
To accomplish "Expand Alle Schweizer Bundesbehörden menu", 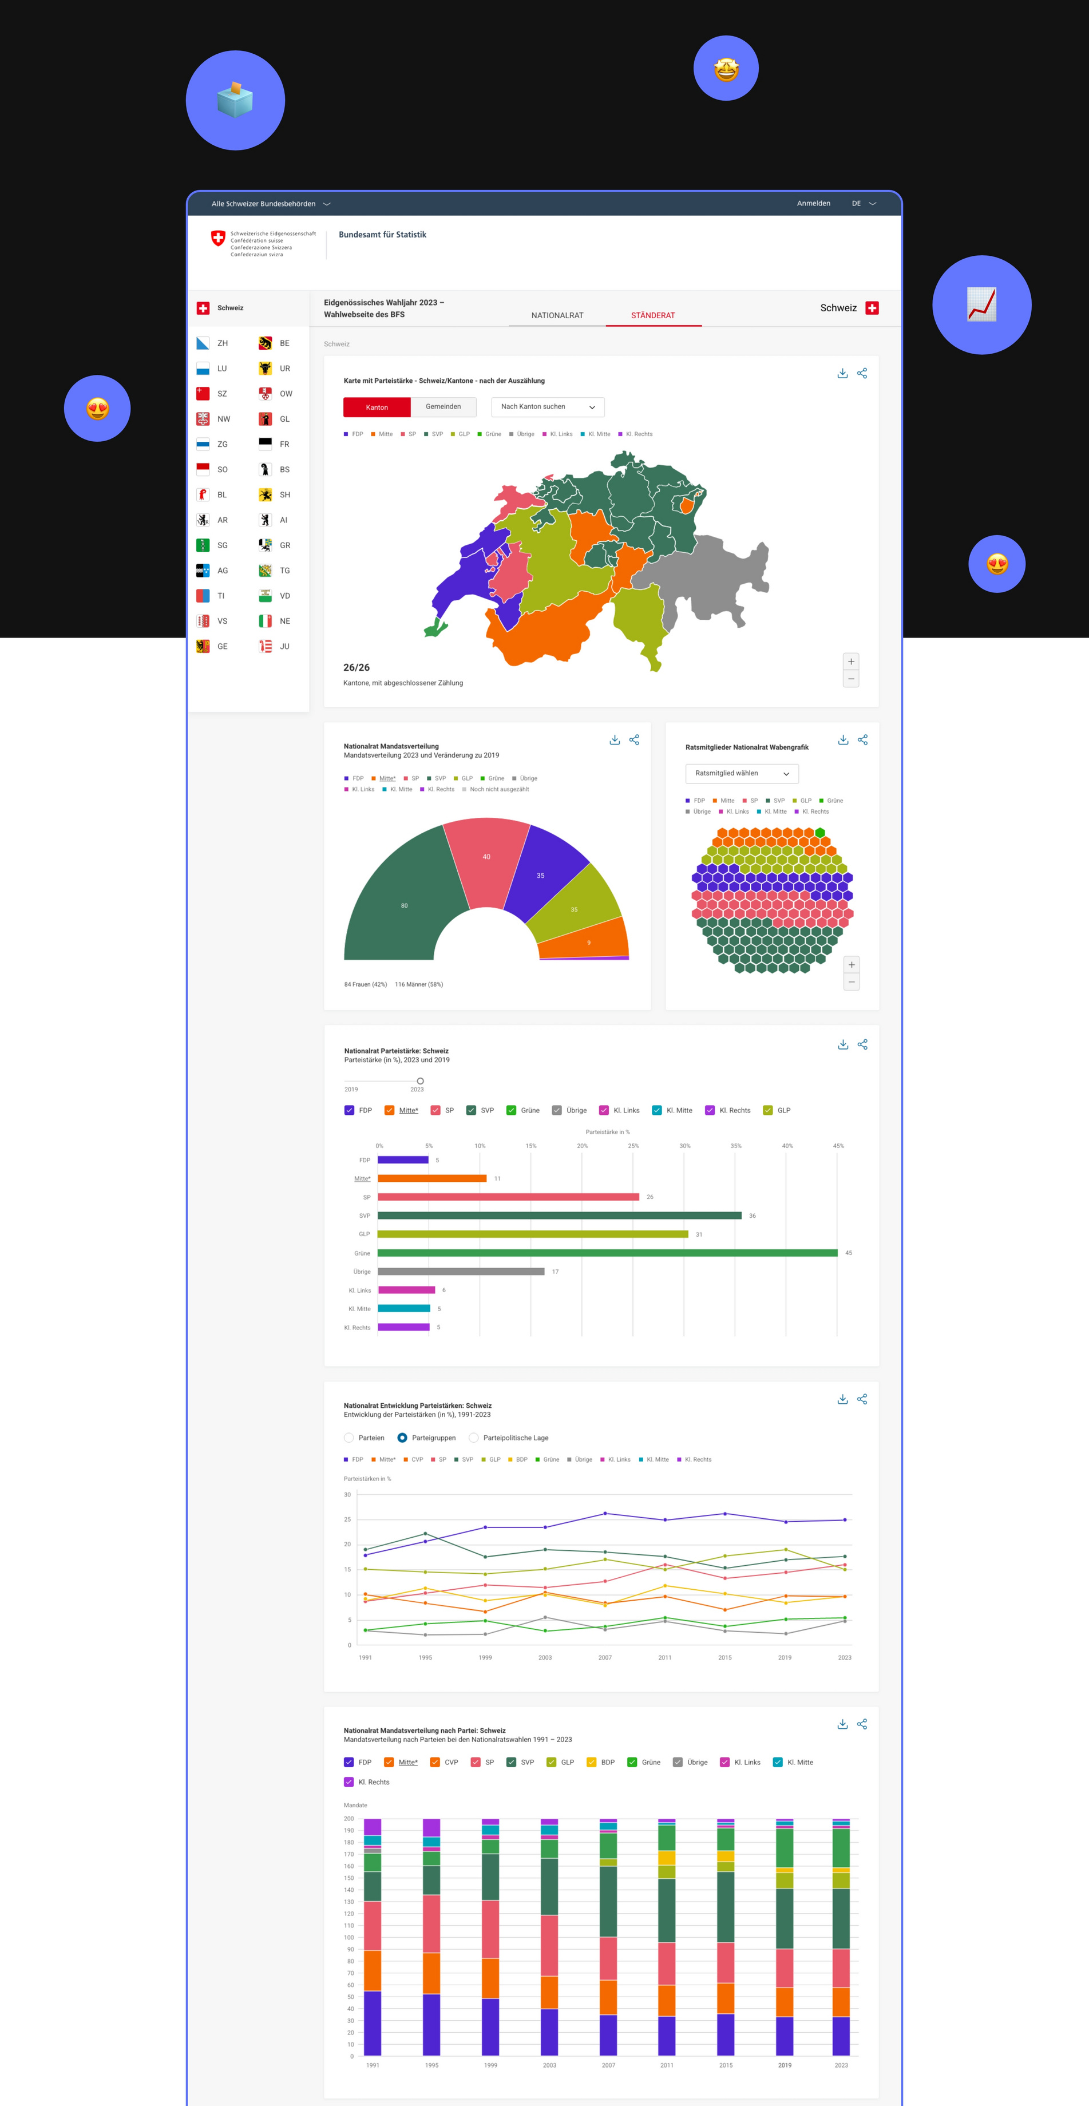I will coord(271,204).
